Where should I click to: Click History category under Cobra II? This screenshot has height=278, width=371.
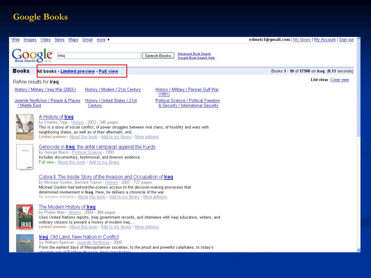tap(111, 182)
